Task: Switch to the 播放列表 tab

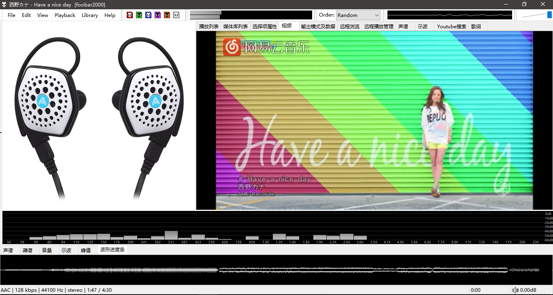Action: coord(209,26)
